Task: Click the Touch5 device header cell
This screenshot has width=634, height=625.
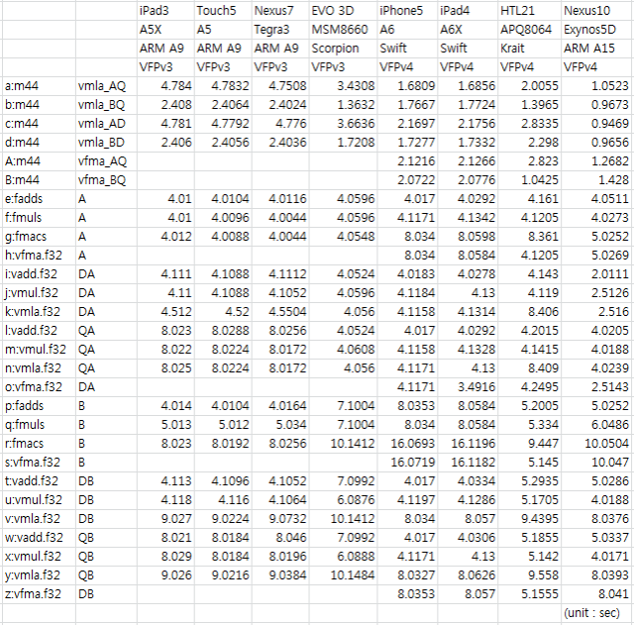Action: tap(223, 11)
